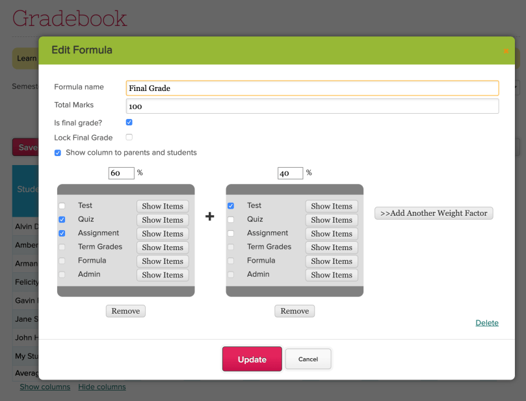Viewport: 526px width, 401px height.
Task: Remove the 60% weight factor group
Action: coord(125,311)
